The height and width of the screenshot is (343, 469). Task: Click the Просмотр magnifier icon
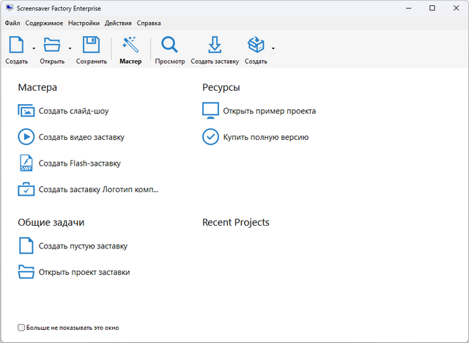coord(169,45)
